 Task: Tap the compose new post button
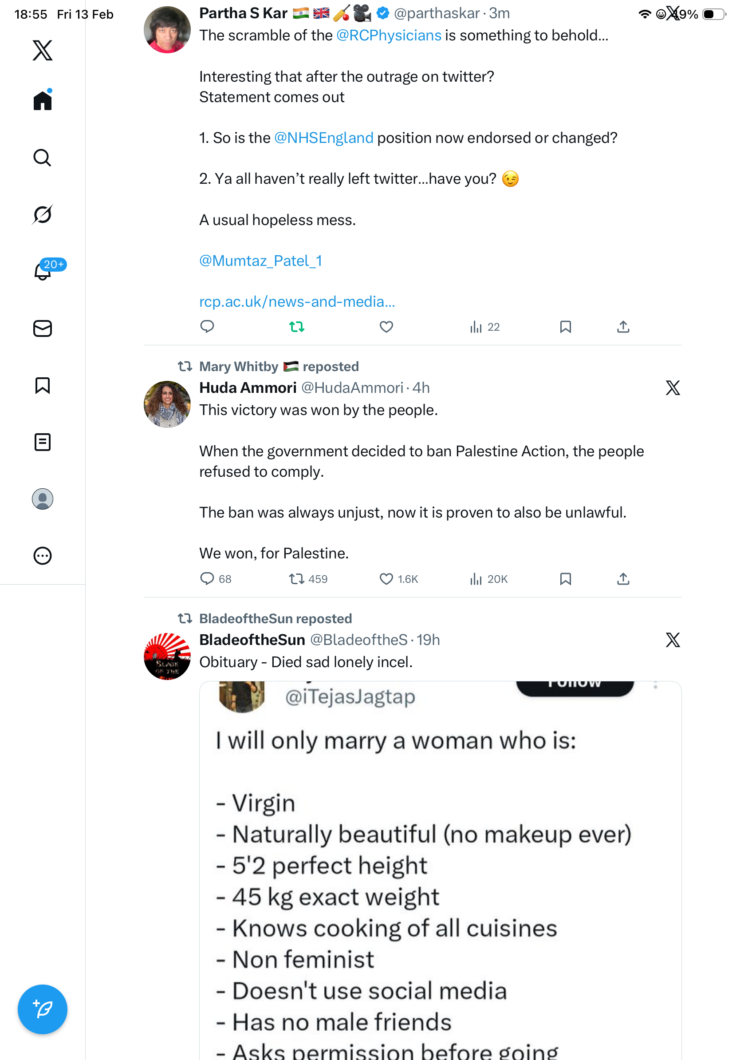(43, 1009)
